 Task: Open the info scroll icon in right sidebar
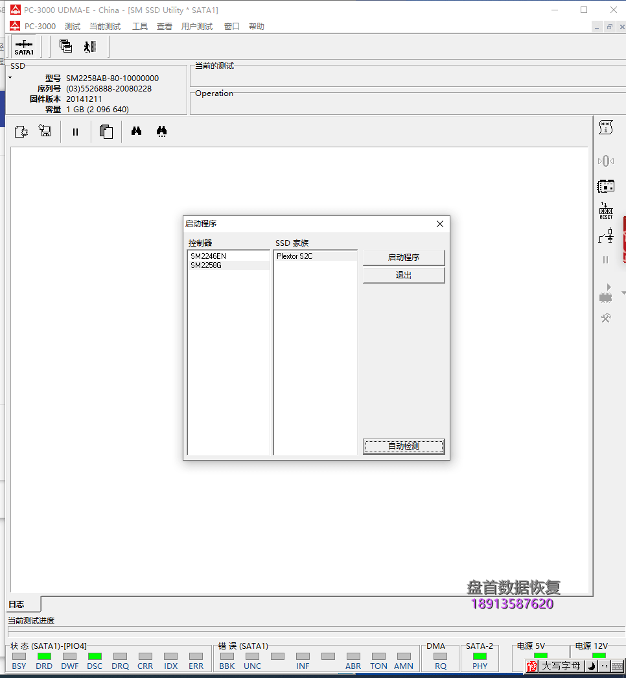606,128
